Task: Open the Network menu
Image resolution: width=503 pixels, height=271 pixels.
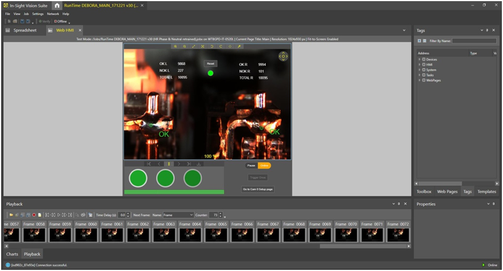Action: pyautogui.click(x=53, y=14)
